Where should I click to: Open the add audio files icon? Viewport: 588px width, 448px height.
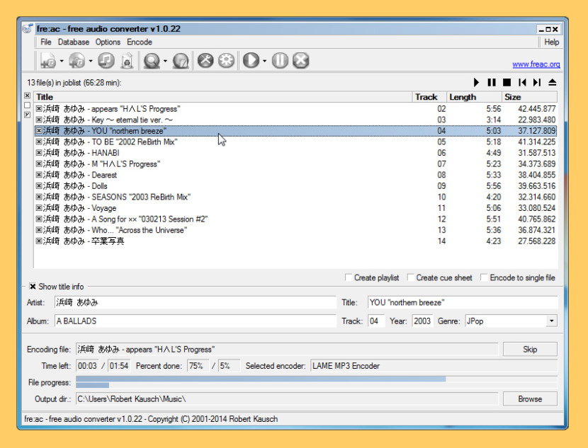[47, 60]
